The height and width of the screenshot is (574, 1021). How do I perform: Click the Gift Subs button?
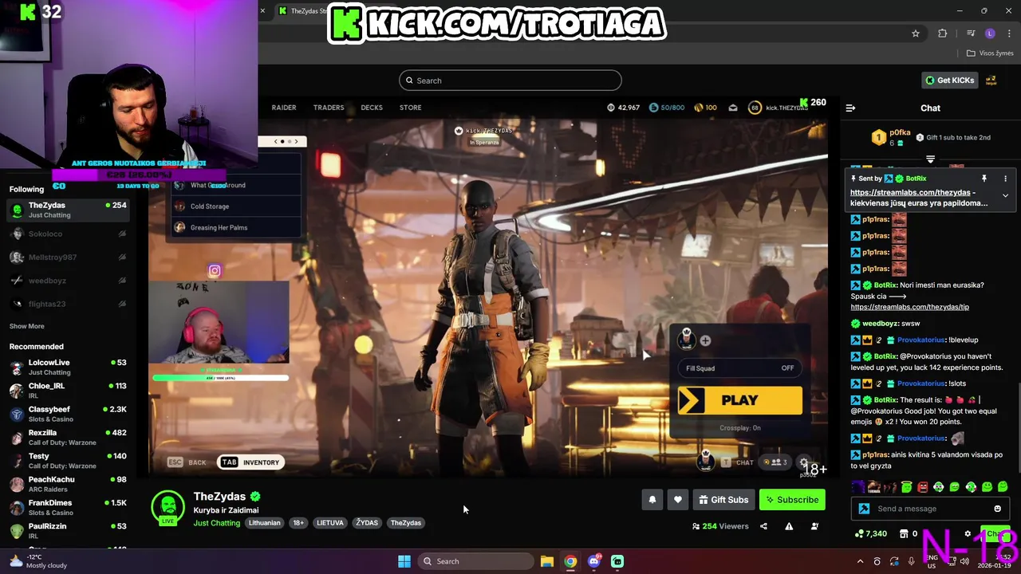click(723, 500)
